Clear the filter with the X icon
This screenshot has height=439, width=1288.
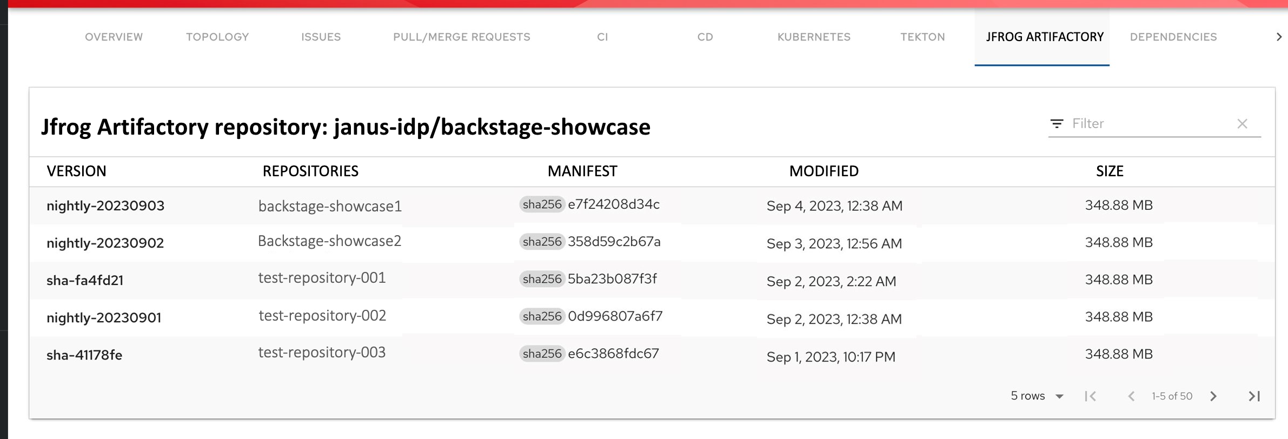1242,124
